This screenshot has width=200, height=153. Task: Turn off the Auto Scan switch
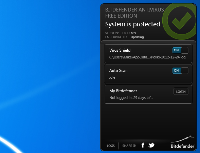[180, 71]
